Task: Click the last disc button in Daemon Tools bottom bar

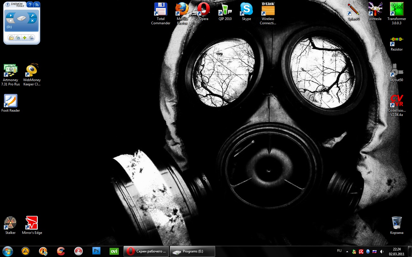Action: pyautogui.click(x=31, y=38)
